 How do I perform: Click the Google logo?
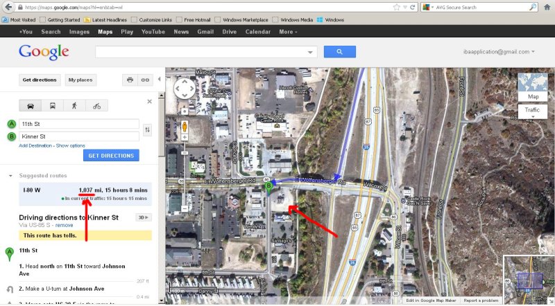pyautogui.click(x=44, y=52)
